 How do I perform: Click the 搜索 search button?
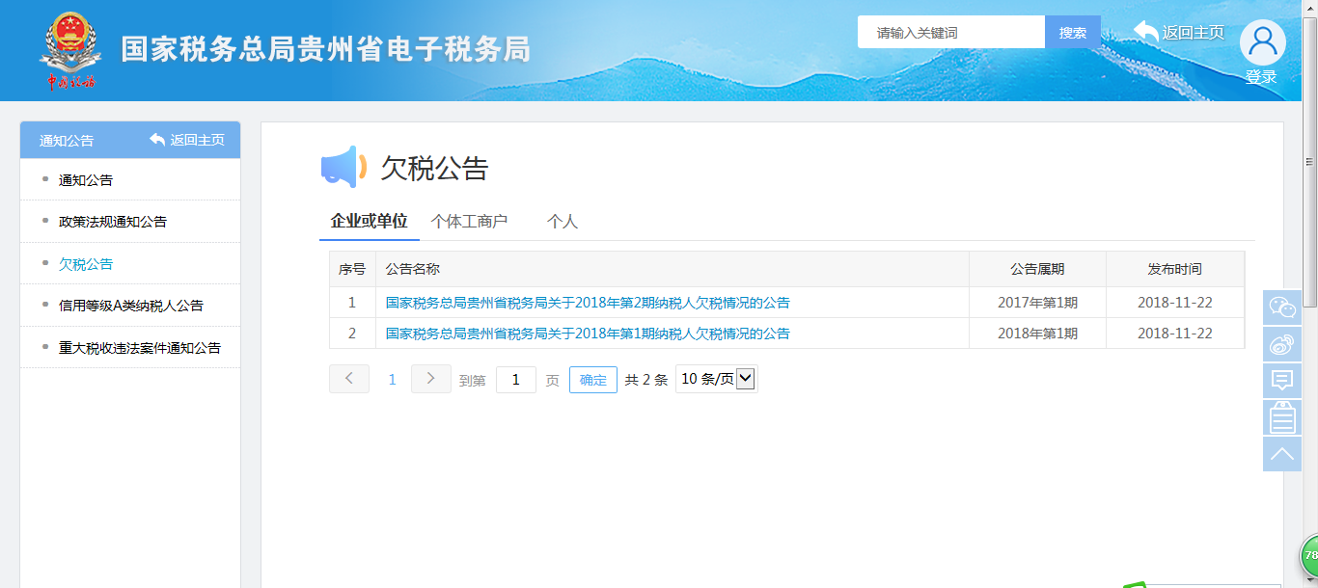coord(1073,32)
